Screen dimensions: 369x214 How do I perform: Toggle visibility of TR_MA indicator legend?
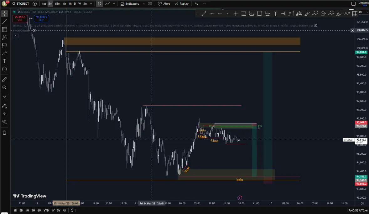click(315, 26)
